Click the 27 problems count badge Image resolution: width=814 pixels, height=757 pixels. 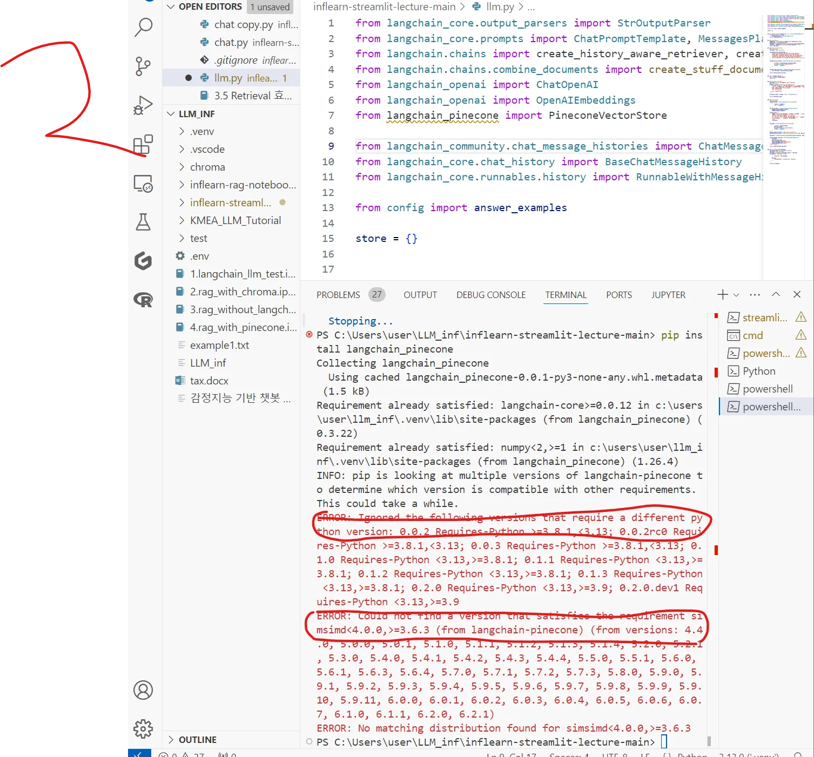point(376,294)
